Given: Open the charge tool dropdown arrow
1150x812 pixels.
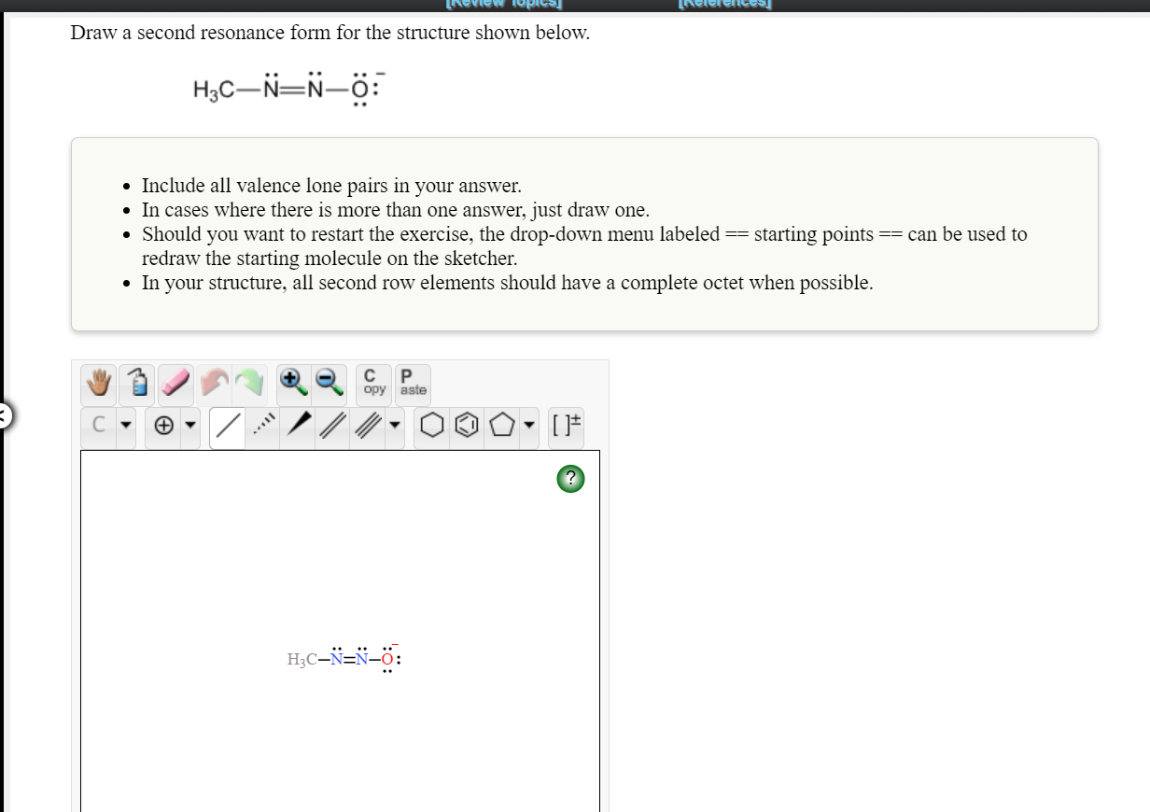Looking at the screenshot, I should click(190, 427).
